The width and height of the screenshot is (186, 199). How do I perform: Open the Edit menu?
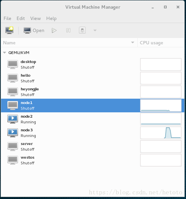point(21,18)
